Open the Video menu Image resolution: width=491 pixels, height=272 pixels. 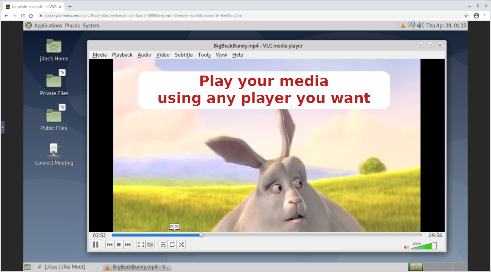coord(163,55)
